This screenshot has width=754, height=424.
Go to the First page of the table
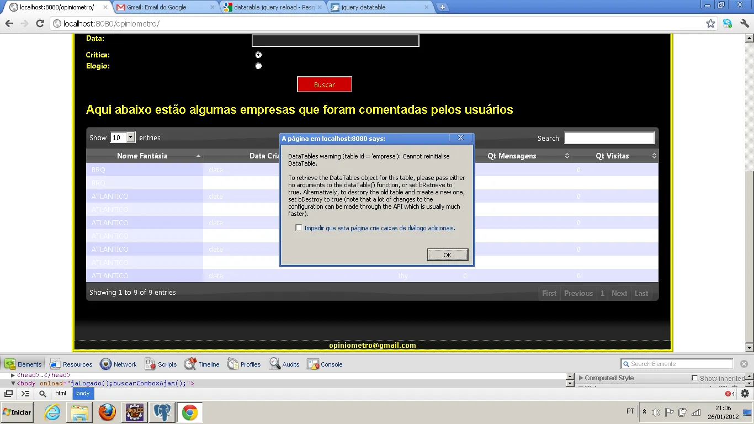point(549,293)
